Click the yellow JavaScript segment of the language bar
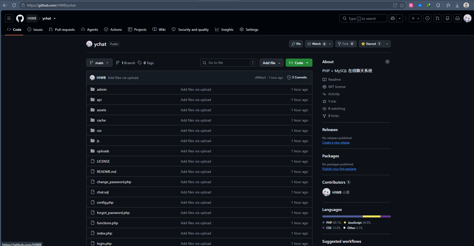 [372, 216]
